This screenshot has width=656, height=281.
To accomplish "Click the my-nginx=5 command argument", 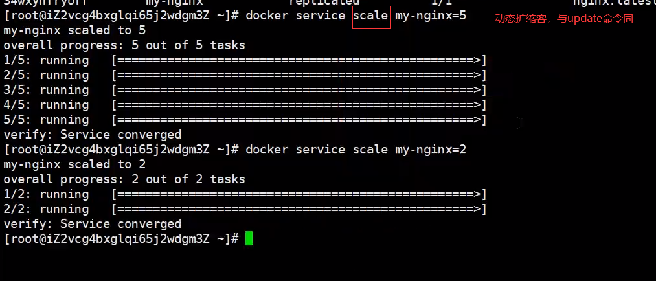I will coord(431,16).
